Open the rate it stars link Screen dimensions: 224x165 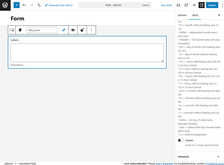(164, 164)
